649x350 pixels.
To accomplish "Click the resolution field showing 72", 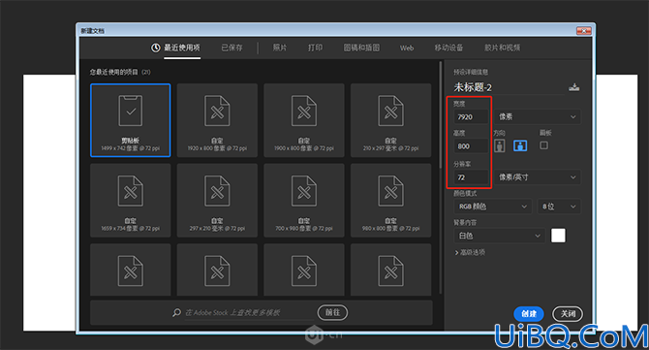I will tap(471, 177).
